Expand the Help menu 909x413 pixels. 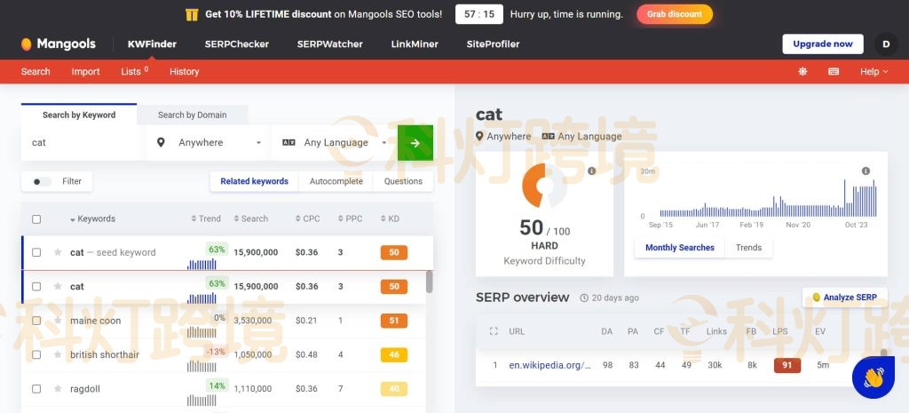pos(873,71)
